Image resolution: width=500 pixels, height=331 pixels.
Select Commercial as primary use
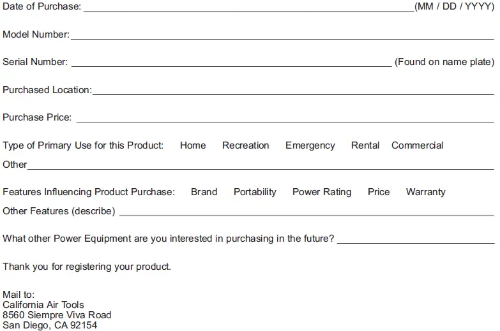coord(417,145)
